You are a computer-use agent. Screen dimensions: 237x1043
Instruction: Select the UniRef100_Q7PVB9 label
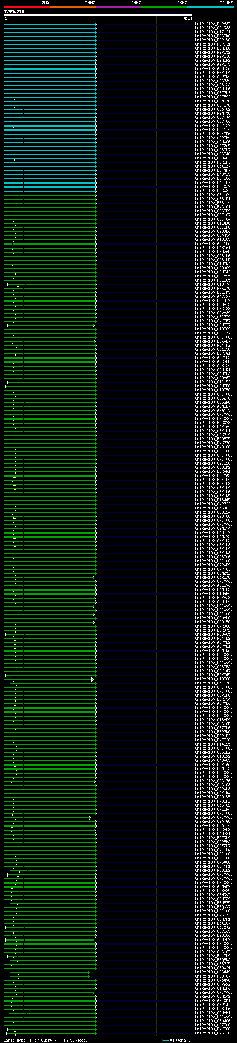[x=213, y=565]
